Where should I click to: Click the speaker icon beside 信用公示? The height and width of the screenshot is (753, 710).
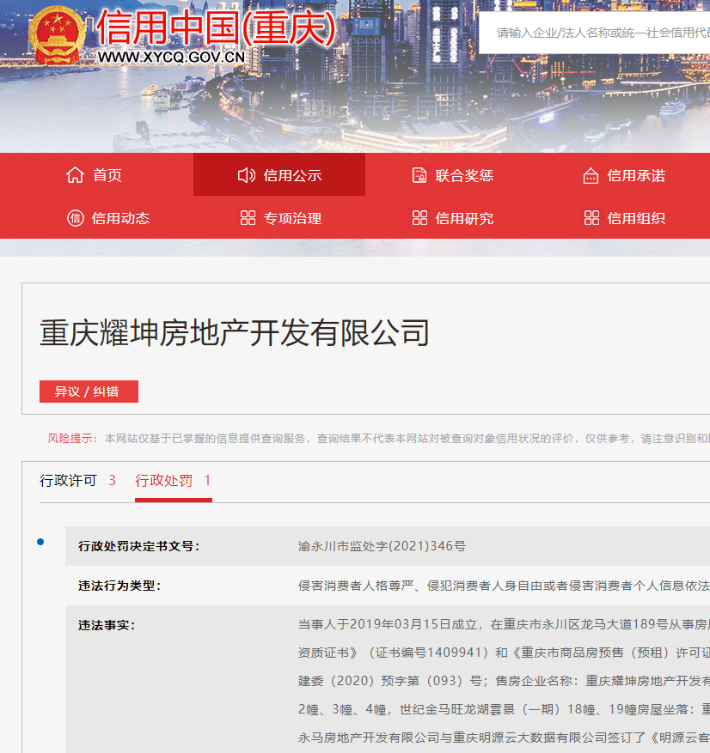pos(246,175)
